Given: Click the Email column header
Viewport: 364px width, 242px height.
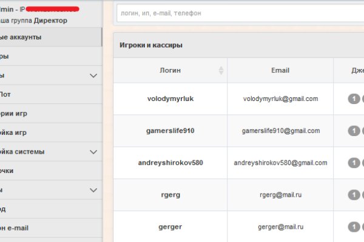Looking at the screenshot, I should [x=280, y=71].
